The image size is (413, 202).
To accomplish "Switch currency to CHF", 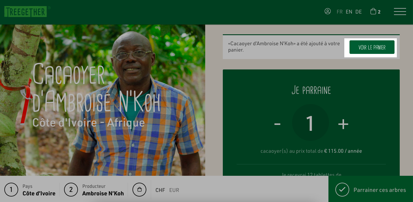I will (160, 190).
